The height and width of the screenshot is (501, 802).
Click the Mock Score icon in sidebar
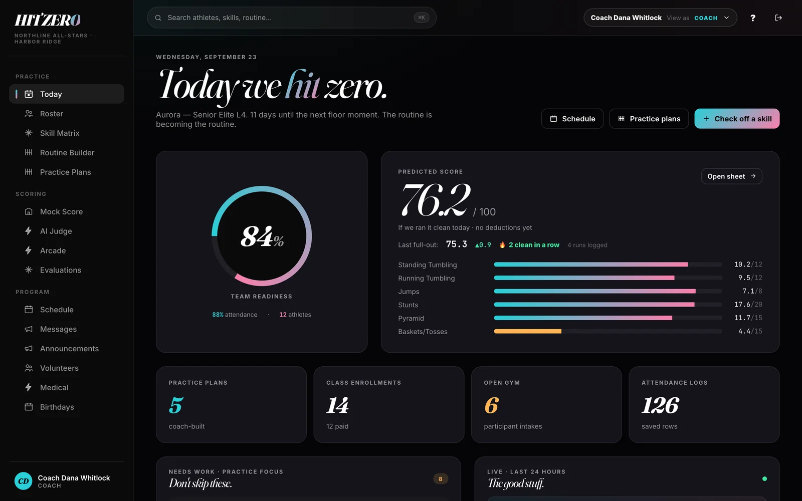[29, 211]
